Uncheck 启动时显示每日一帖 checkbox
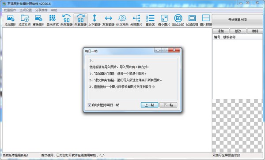 pyautogui.click(x=89, y=105)
